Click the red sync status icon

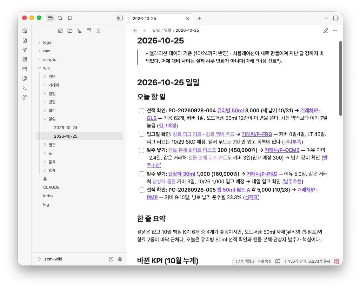click(337, 261)
